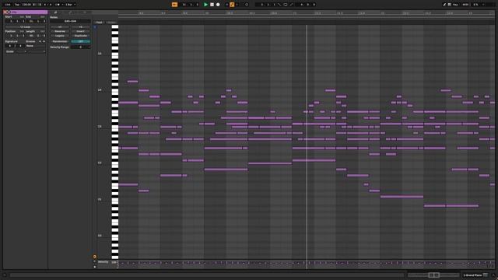Adjust the teal randomize amount slider
The height and width of the screenshot is (280, 498).
(81, 41)
